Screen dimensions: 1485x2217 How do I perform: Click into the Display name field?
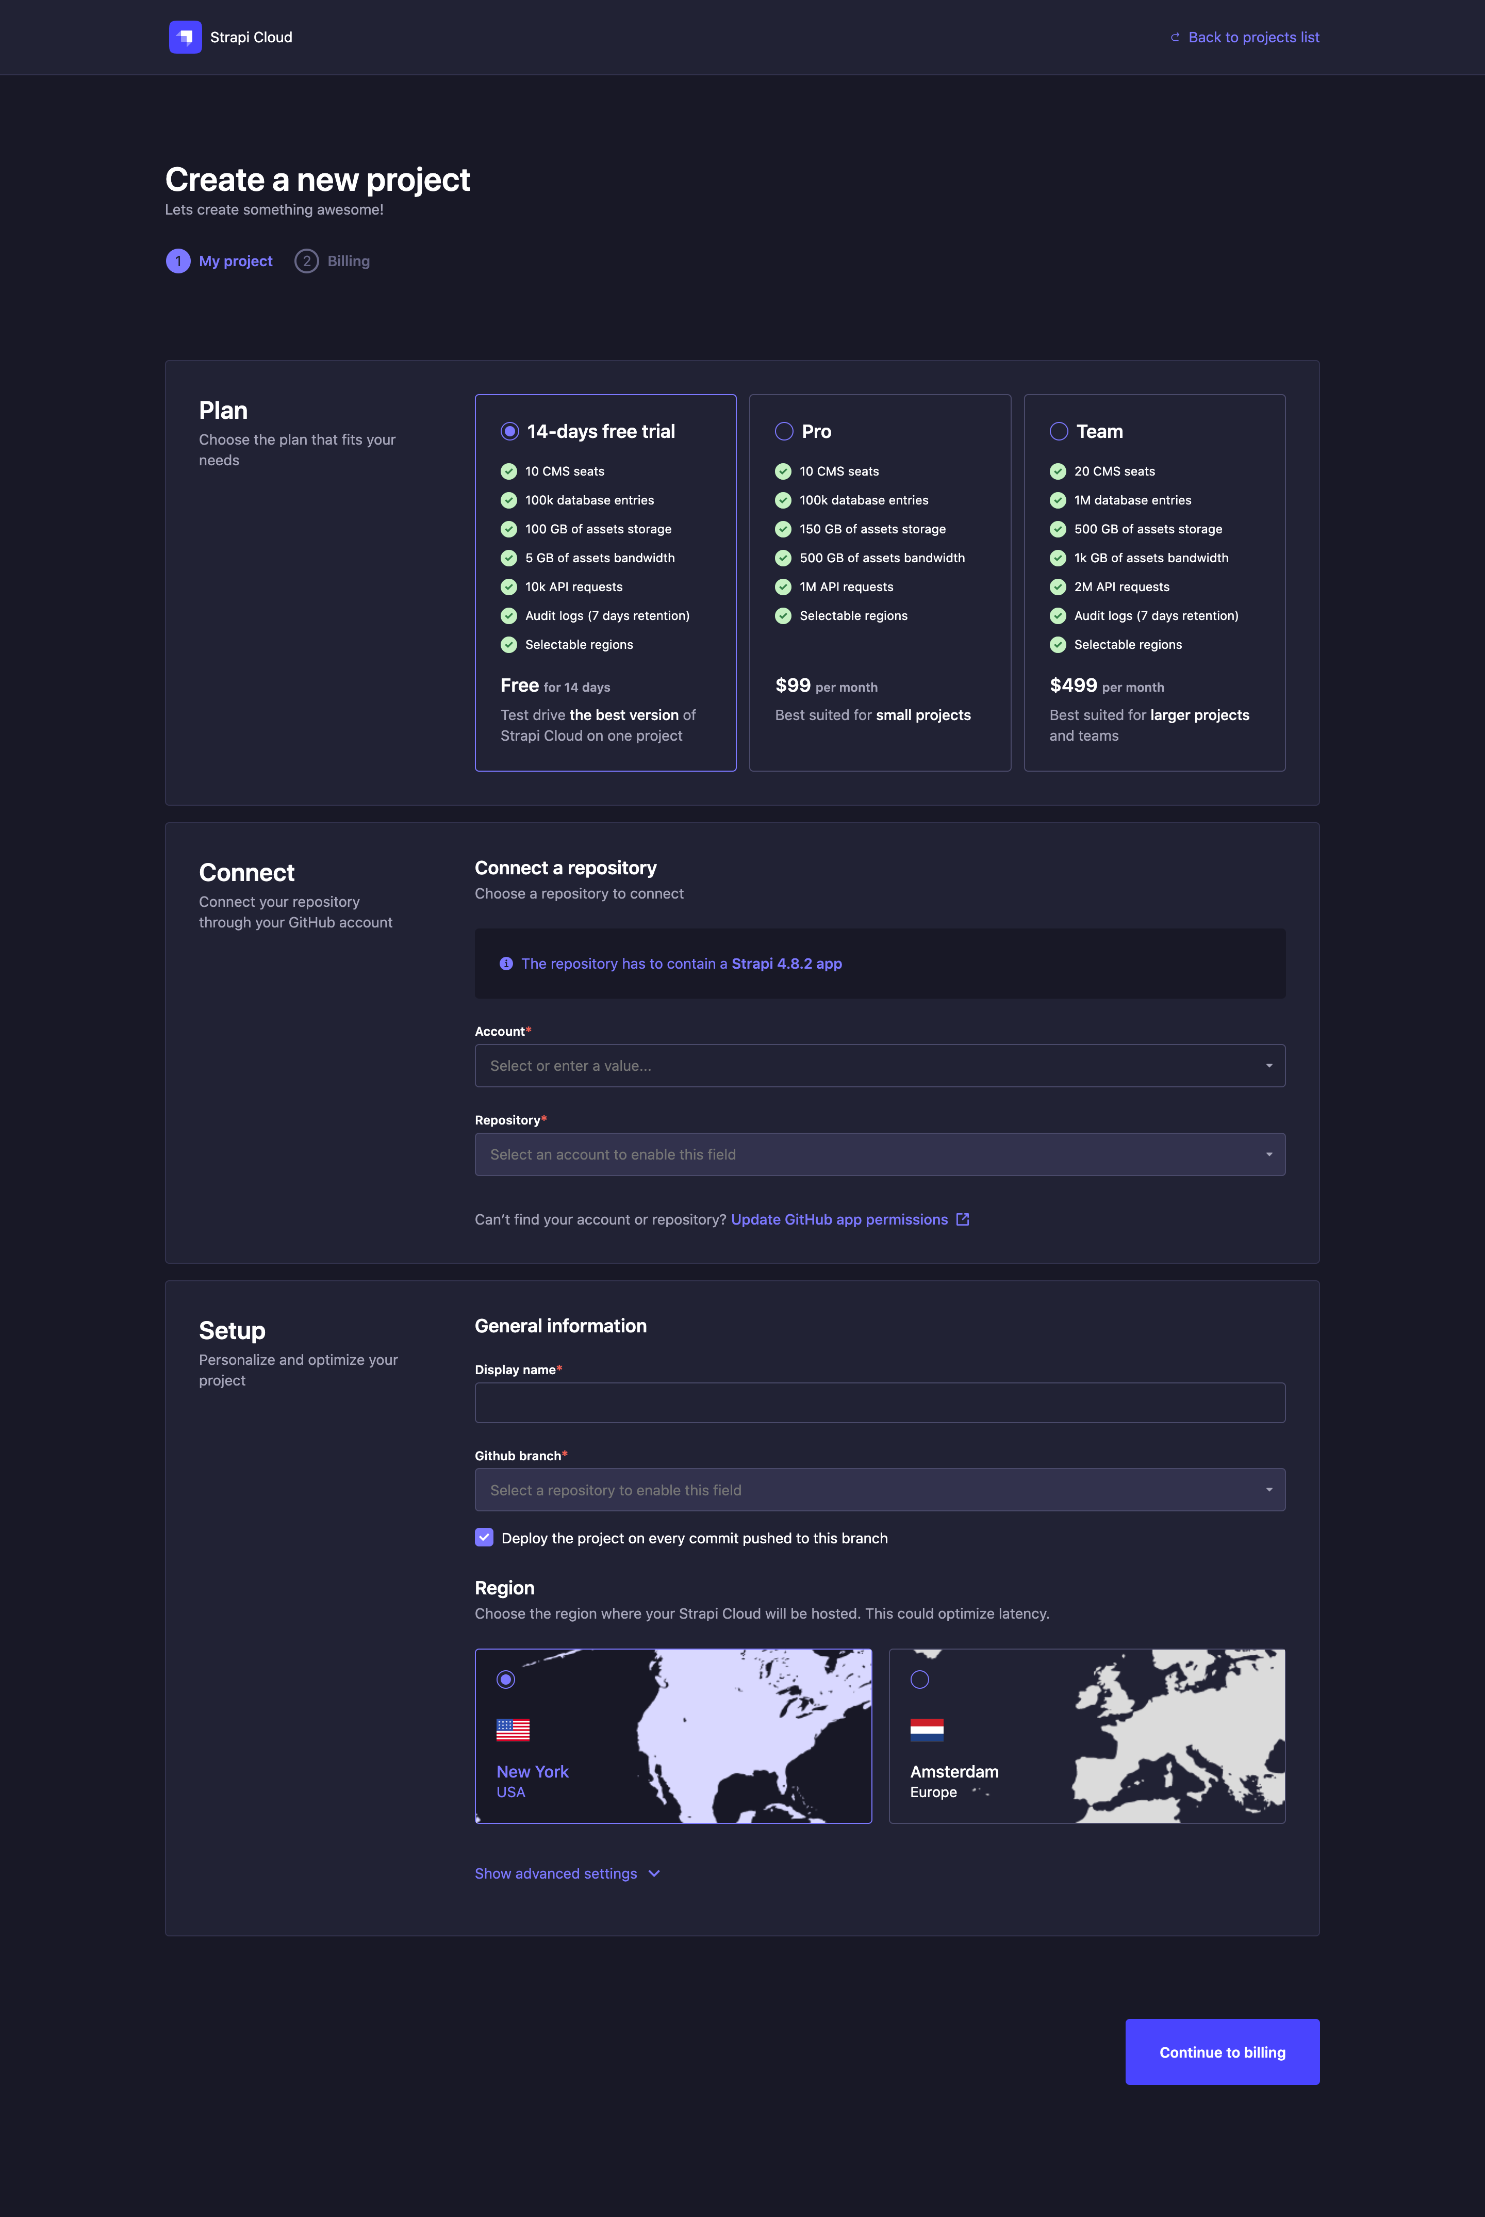tap(880, 1402)
